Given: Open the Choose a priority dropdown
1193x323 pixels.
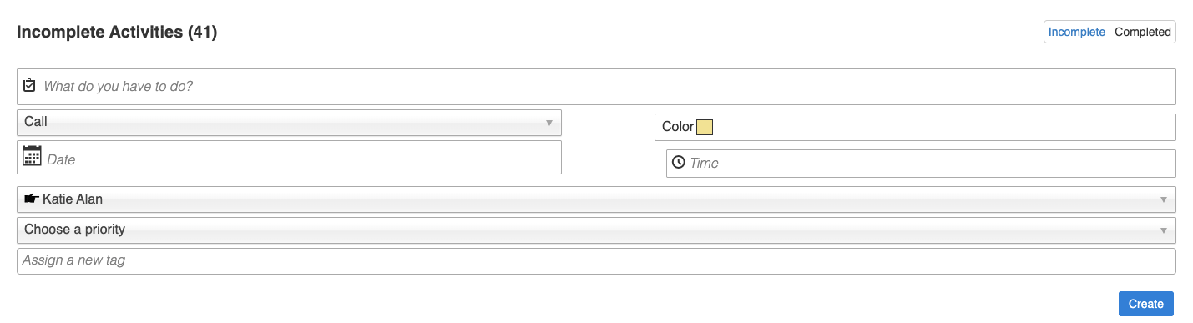Looking at the screenshot, I should (596, 230).
